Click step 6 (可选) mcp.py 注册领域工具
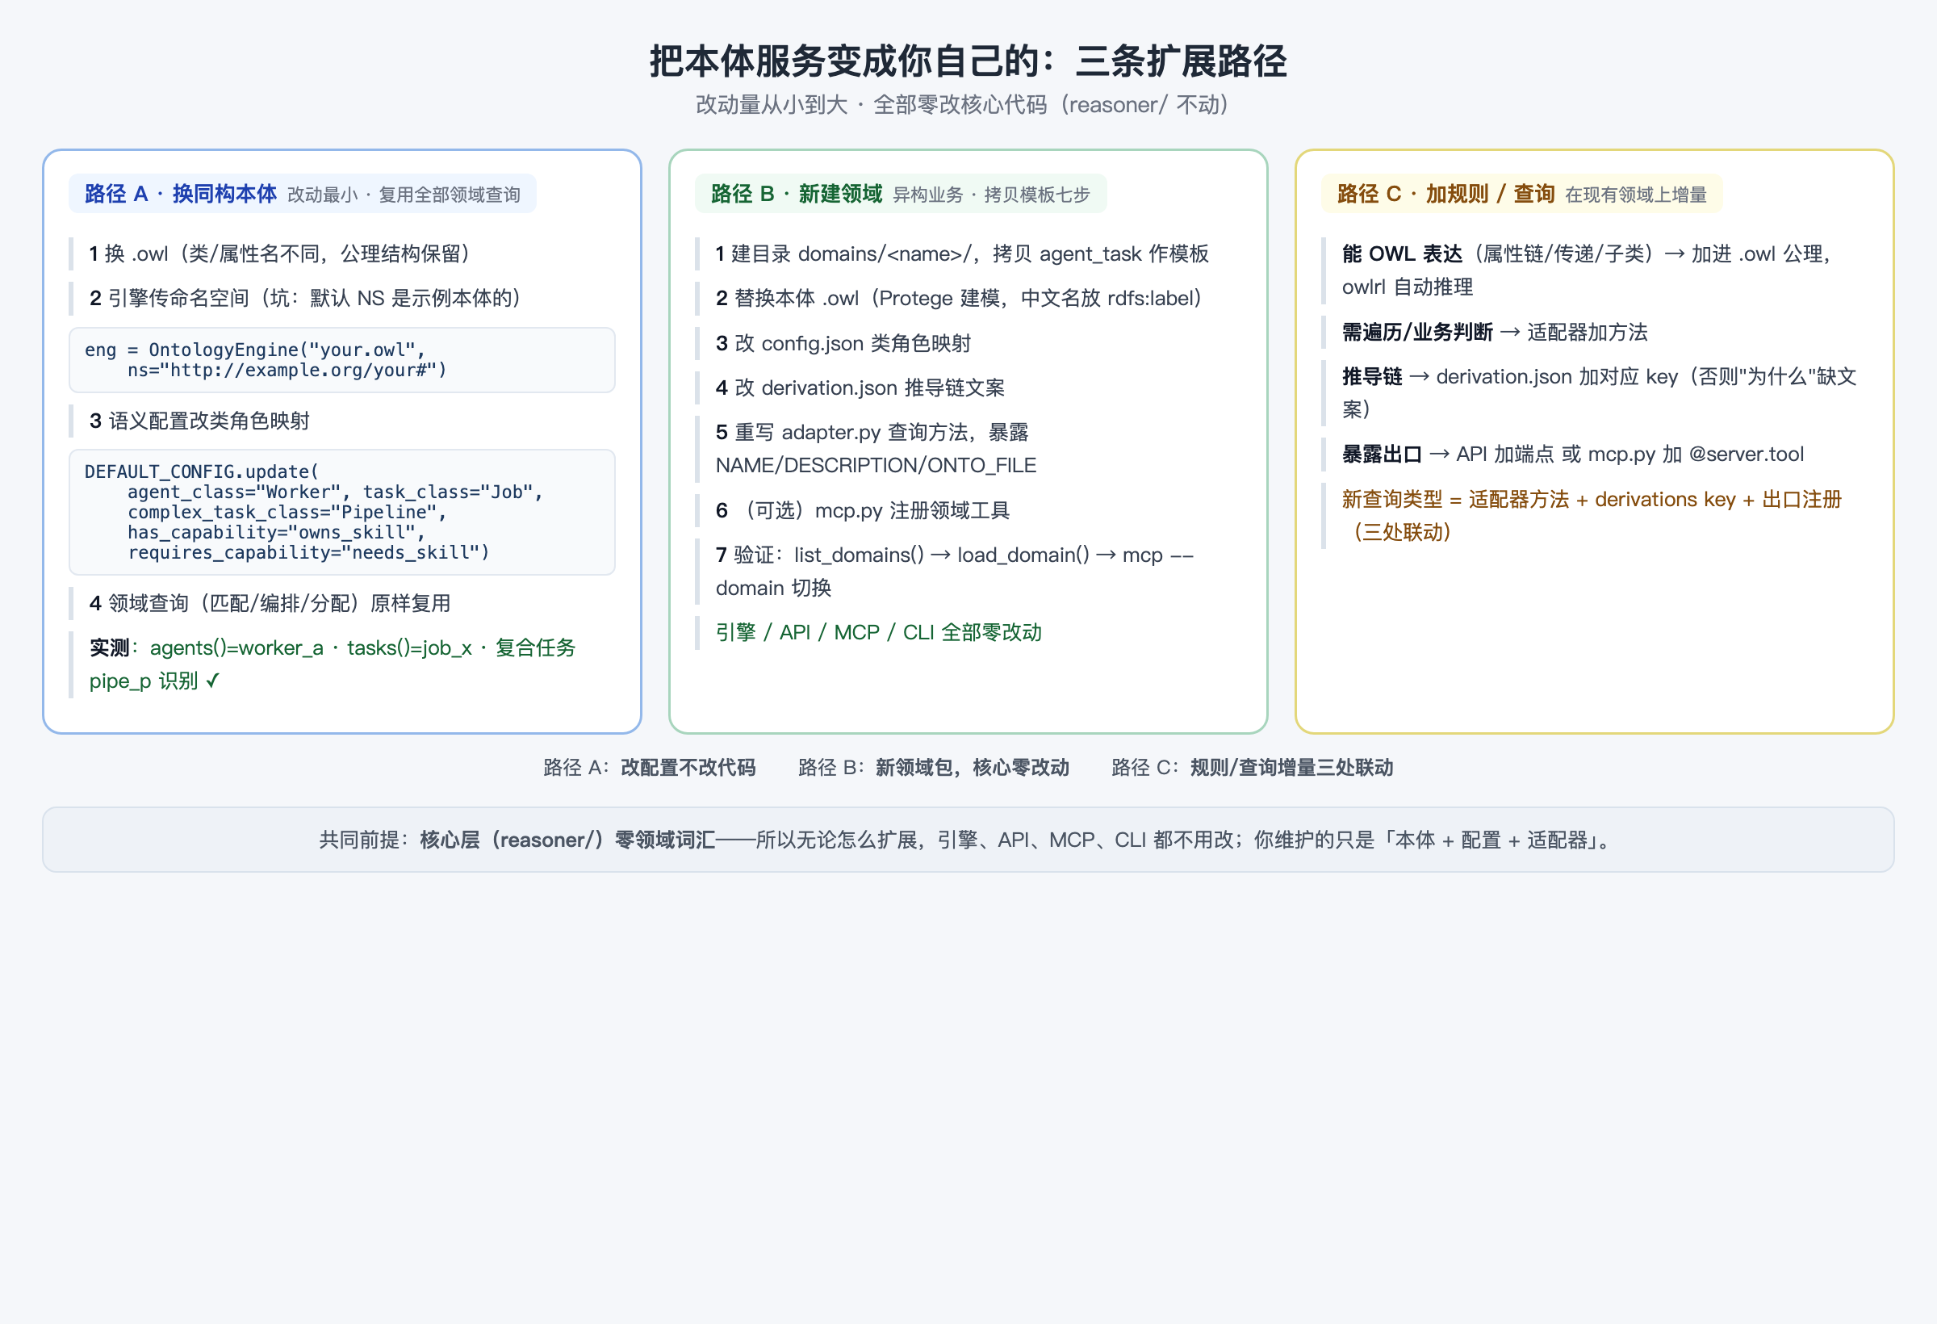This screenshot has height=1324, width=1937. coord(968,510)
